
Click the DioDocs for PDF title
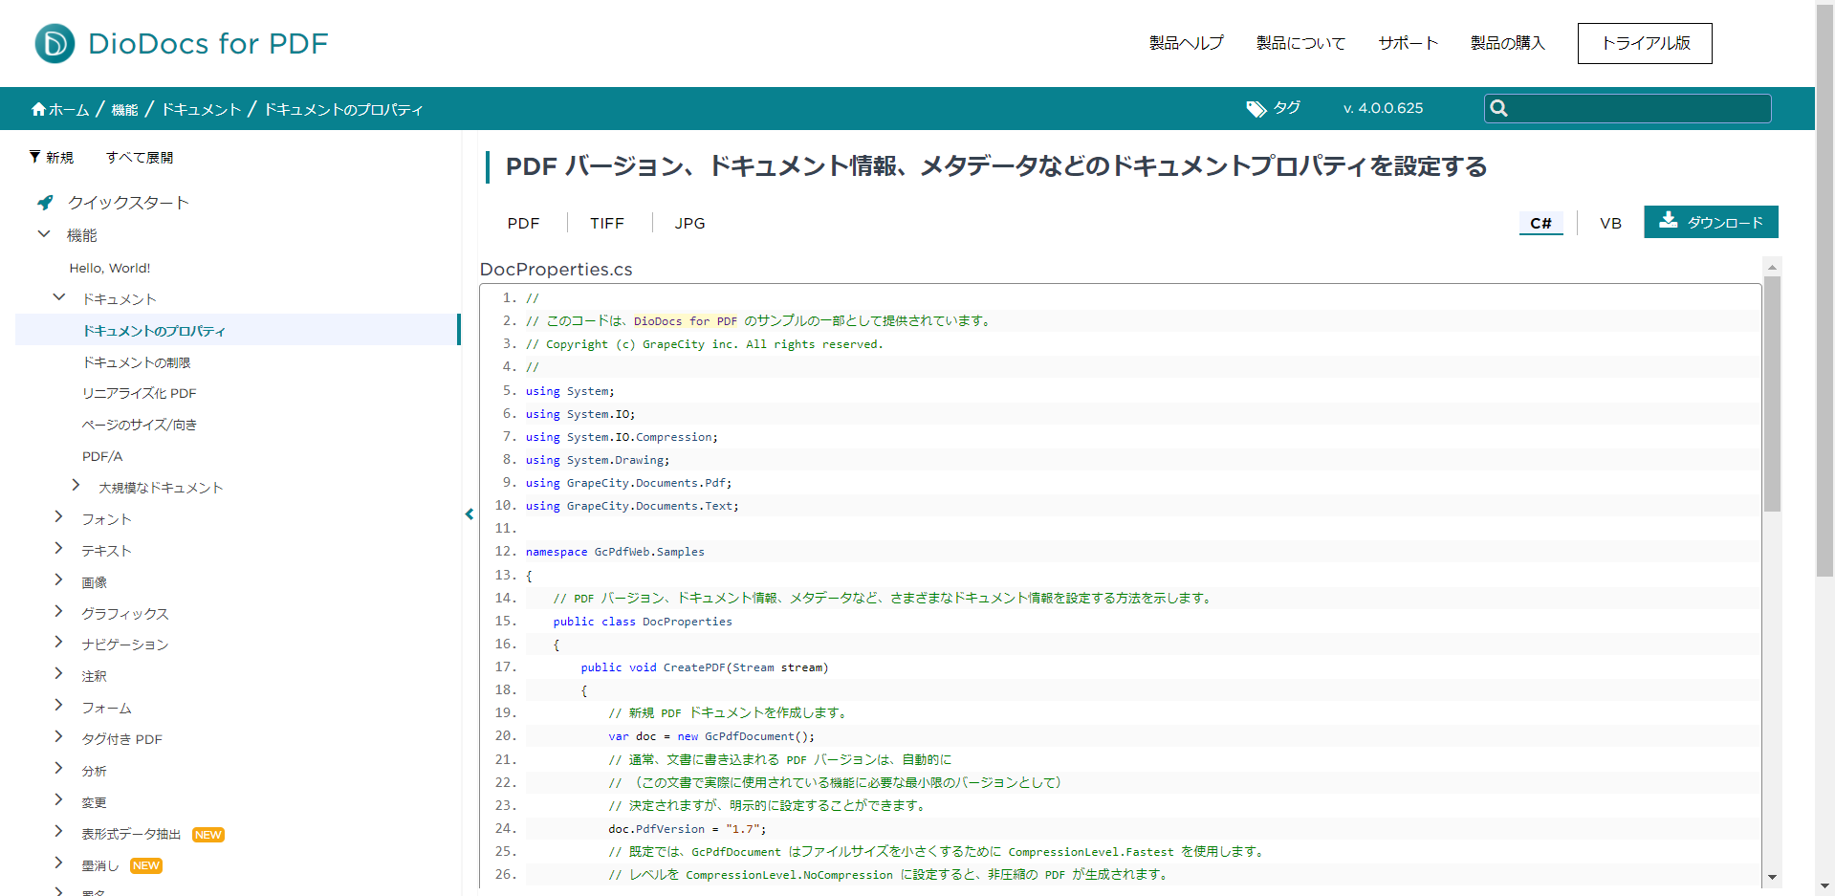pyautogui.click(x=208, y=43)
